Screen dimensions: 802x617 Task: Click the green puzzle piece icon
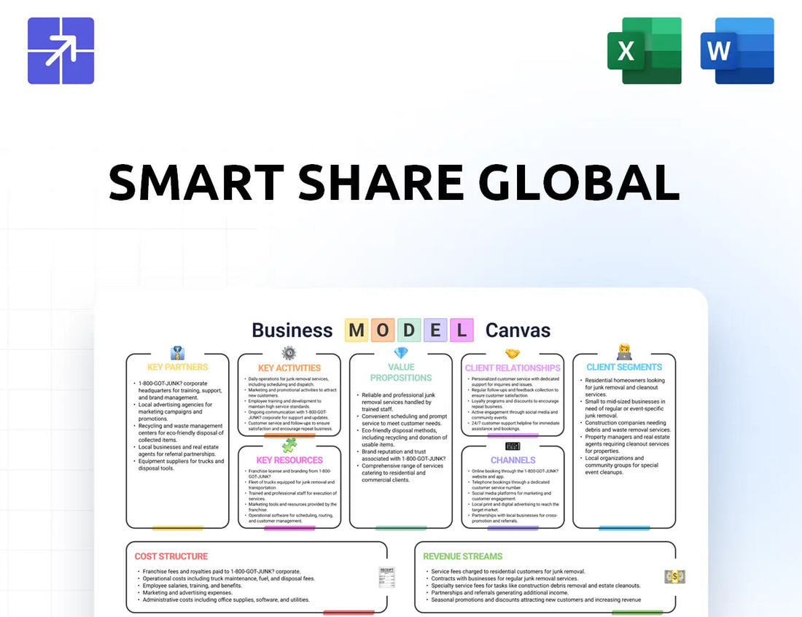click(x=289, y=445)
